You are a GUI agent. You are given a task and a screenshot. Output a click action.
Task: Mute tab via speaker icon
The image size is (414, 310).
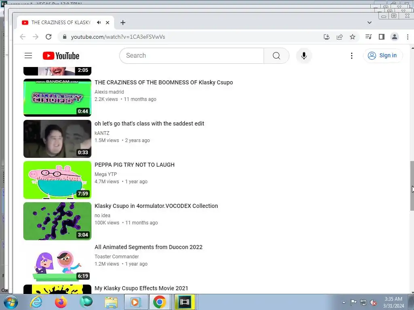click(x=99, y=23)
